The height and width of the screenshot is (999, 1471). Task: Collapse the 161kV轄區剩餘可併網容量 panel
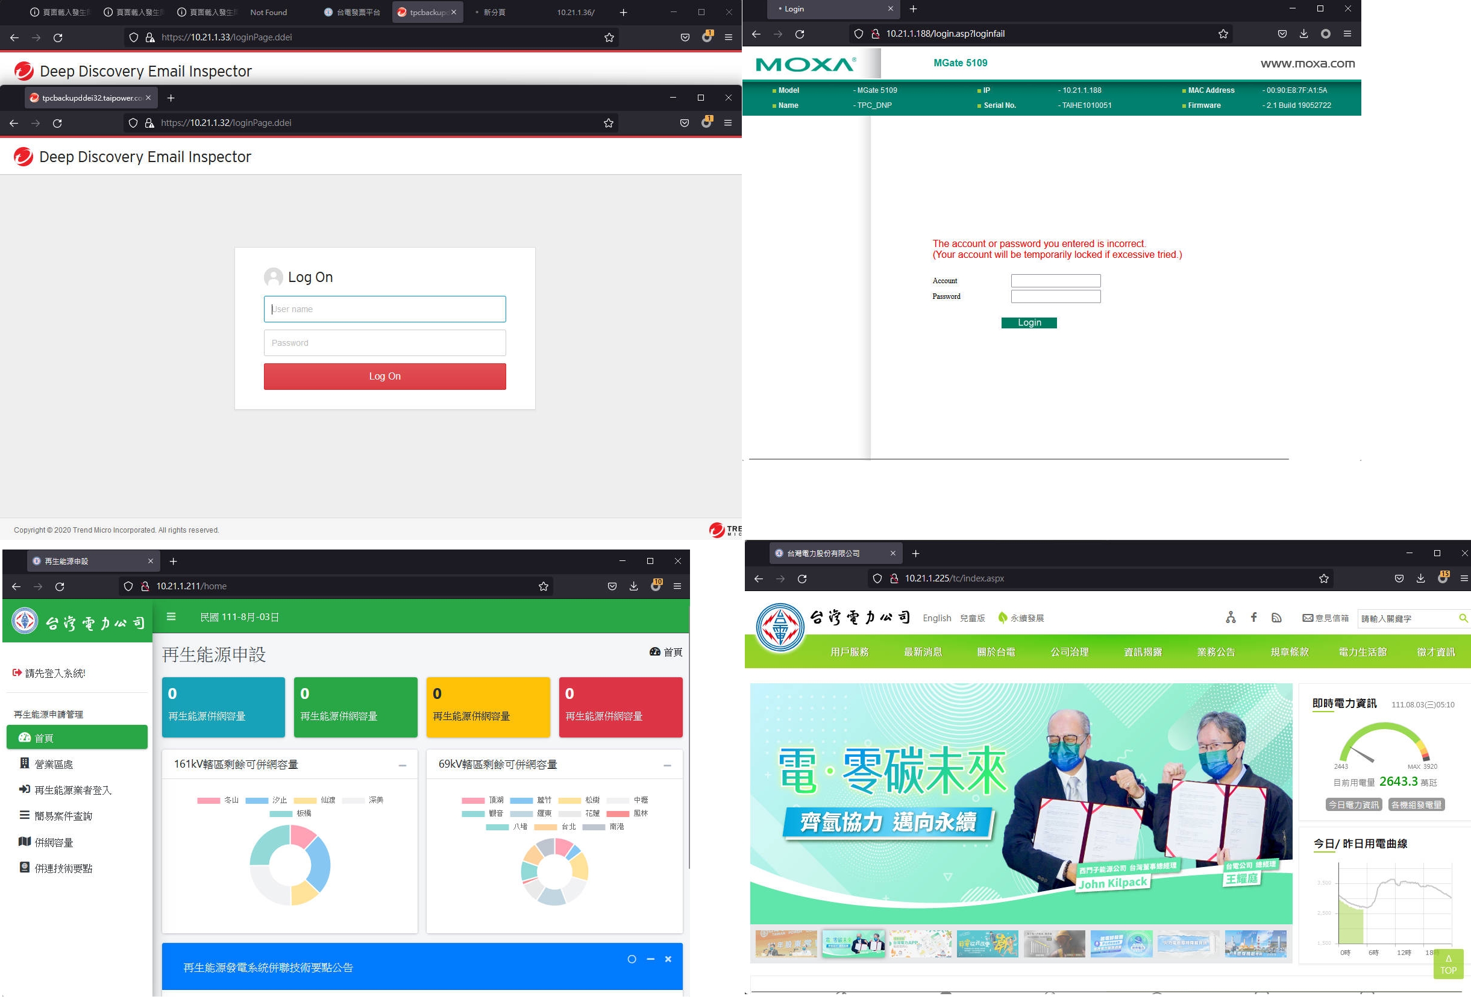tap(403, 766)
